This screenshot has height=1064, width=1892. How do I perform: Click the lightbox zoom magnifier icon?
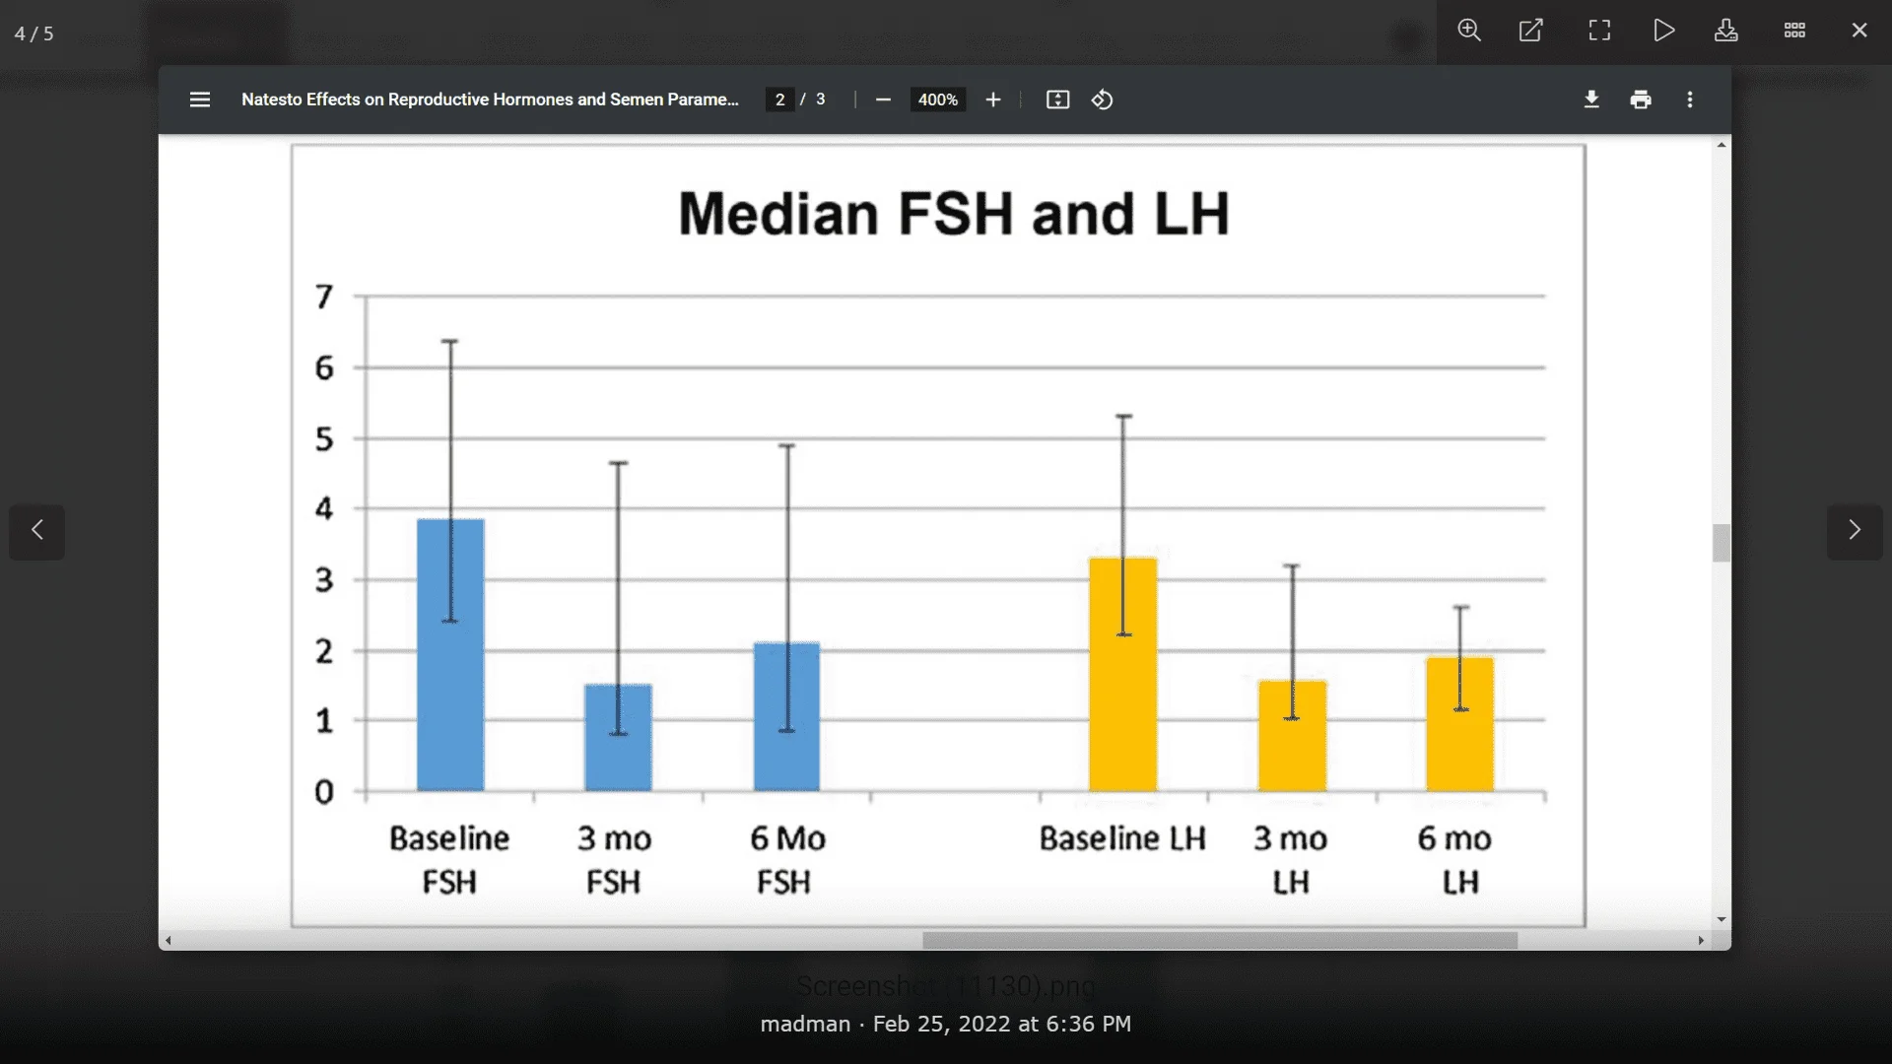[1469, 31]
